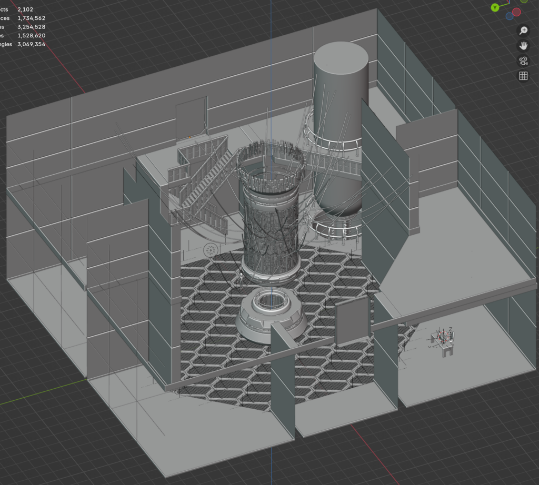Click the 2,102 objects count statistic
The height and width of the screenshot is (485, 539).
click(25, 9)
